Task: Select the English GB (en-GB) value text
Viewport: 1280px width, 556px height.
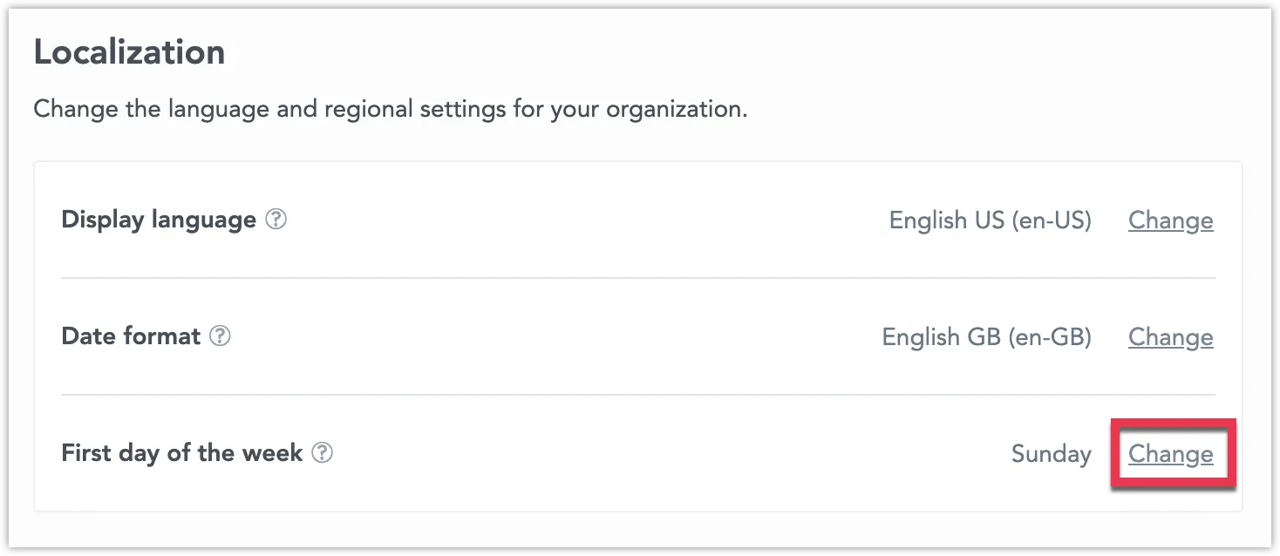Action: coord(986,336)
